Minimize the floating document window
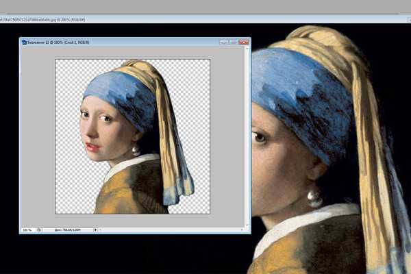Image resolution: width=411 pixels, height=274 pixels. coord(223,42)
